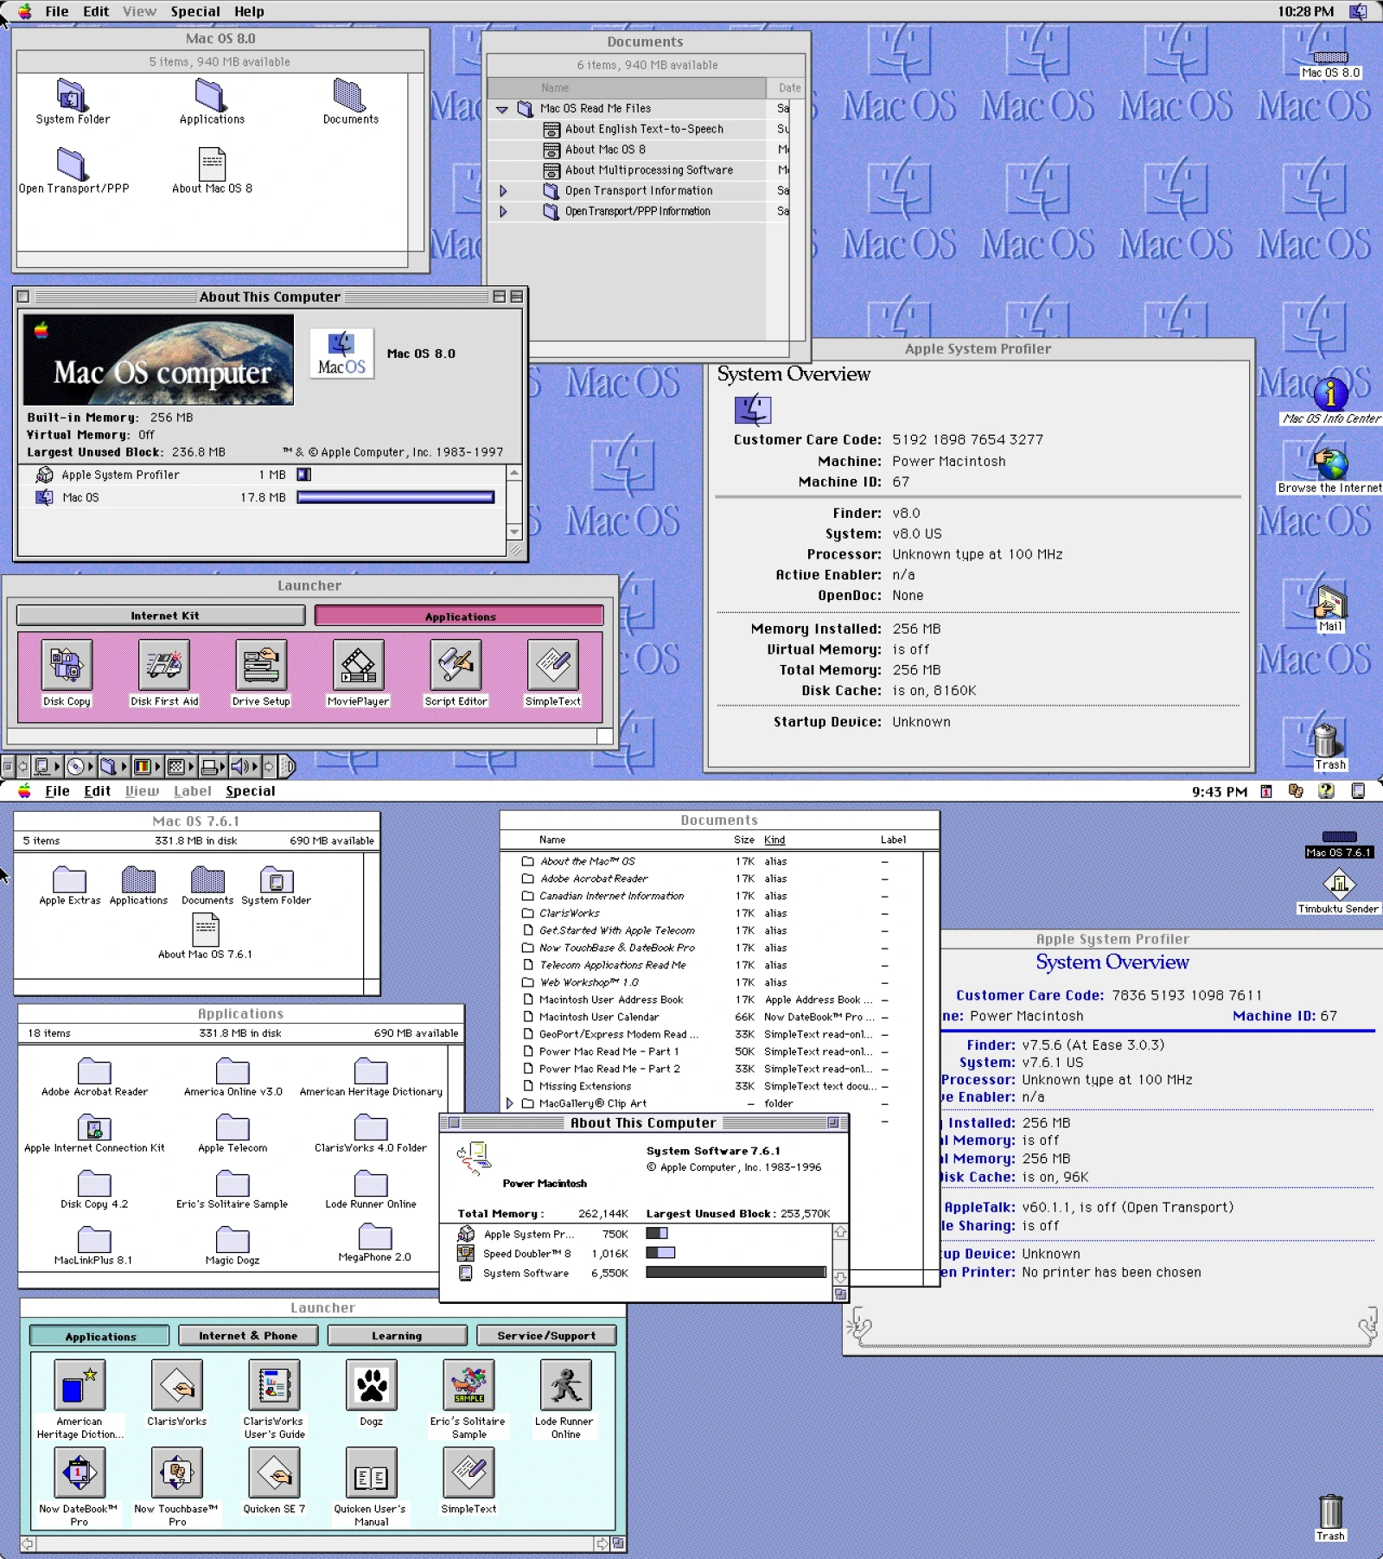
Task: Click scroll-up arrow in Mac OS 8.0 About window
Action: pos(515,473)
